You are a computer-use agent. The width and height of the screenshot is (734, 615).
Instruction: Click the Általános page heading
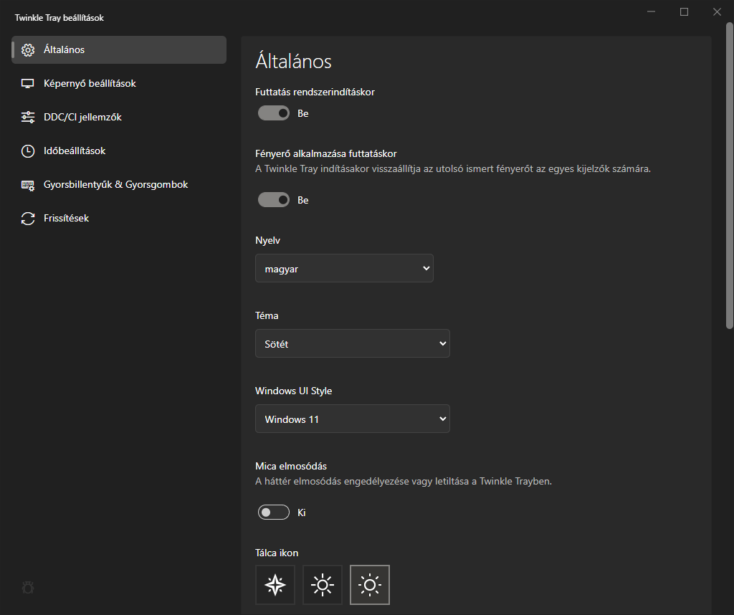293,61
